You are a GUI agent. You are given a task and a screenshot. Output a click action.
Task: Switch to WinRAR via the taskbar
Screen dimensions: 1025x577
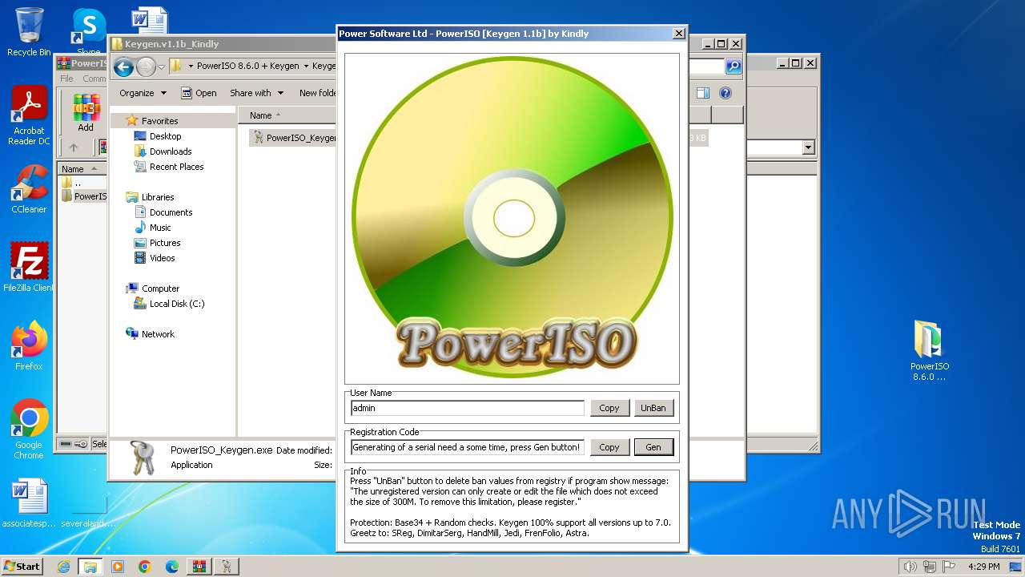[x=199, y=567]
